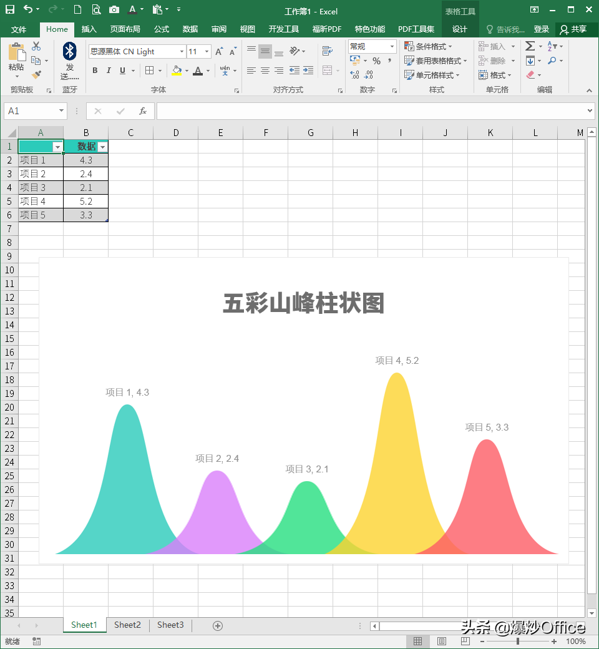Switch to the 页面布局 ribbon tab

click(x=125, y=29)
